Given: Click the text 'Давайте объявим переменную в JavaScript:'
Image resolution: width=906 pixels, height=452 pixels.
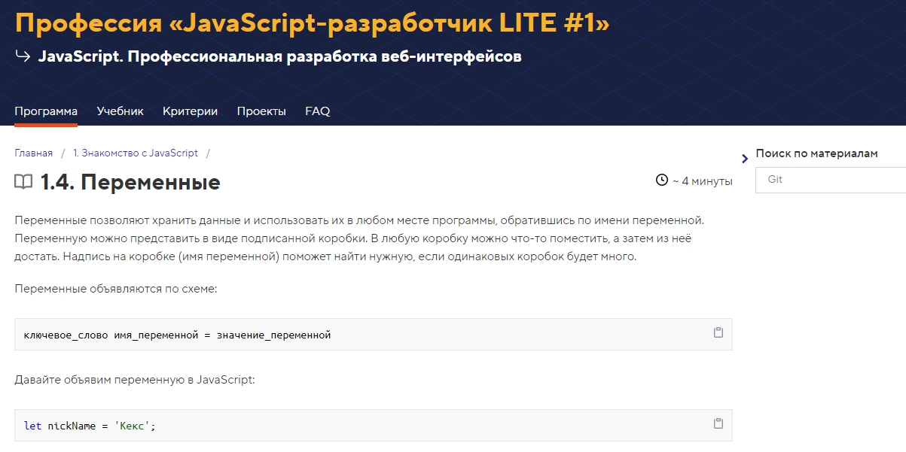Looking at the screenshot, I should click(135, 380).
